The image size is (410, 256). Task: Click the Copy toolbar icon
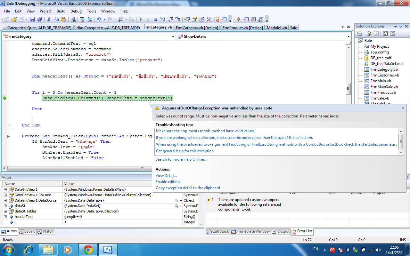pyautogui.click(x=56, y=19)
